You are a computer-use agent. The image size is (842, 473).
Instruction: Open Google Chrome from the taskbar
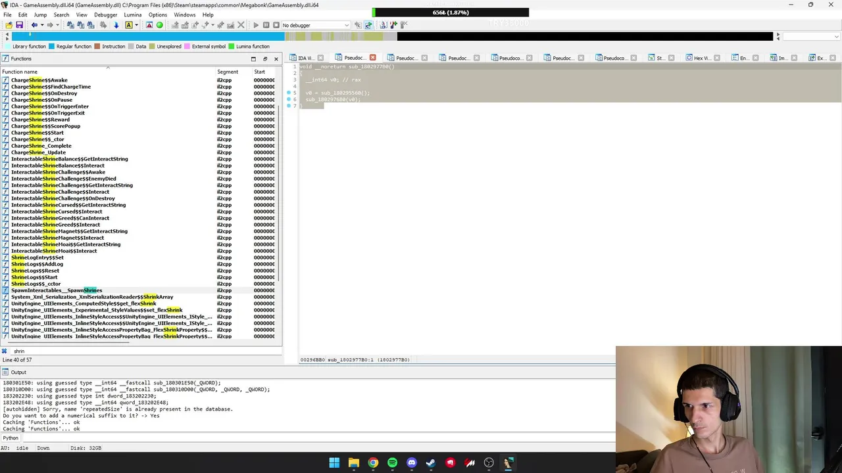[x=373, y=462]
